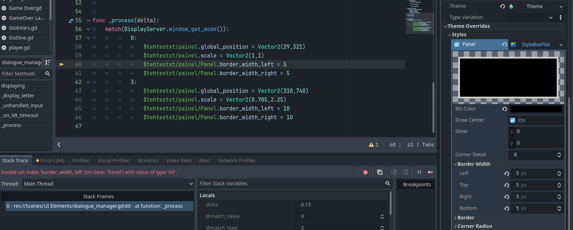573x230 pixels.
Task: Toggle the Draw Center On checkbox
Action: (x=513, y=120)
